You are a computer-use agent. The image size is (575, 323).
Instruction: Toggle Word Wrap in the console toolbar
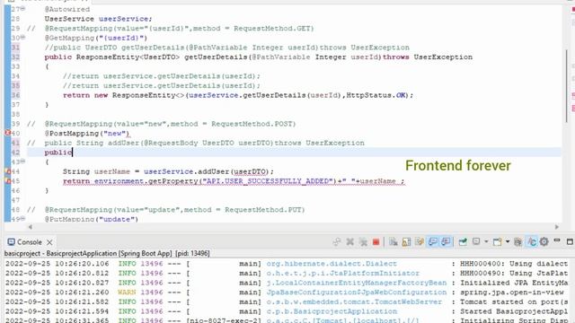[420, 241]
